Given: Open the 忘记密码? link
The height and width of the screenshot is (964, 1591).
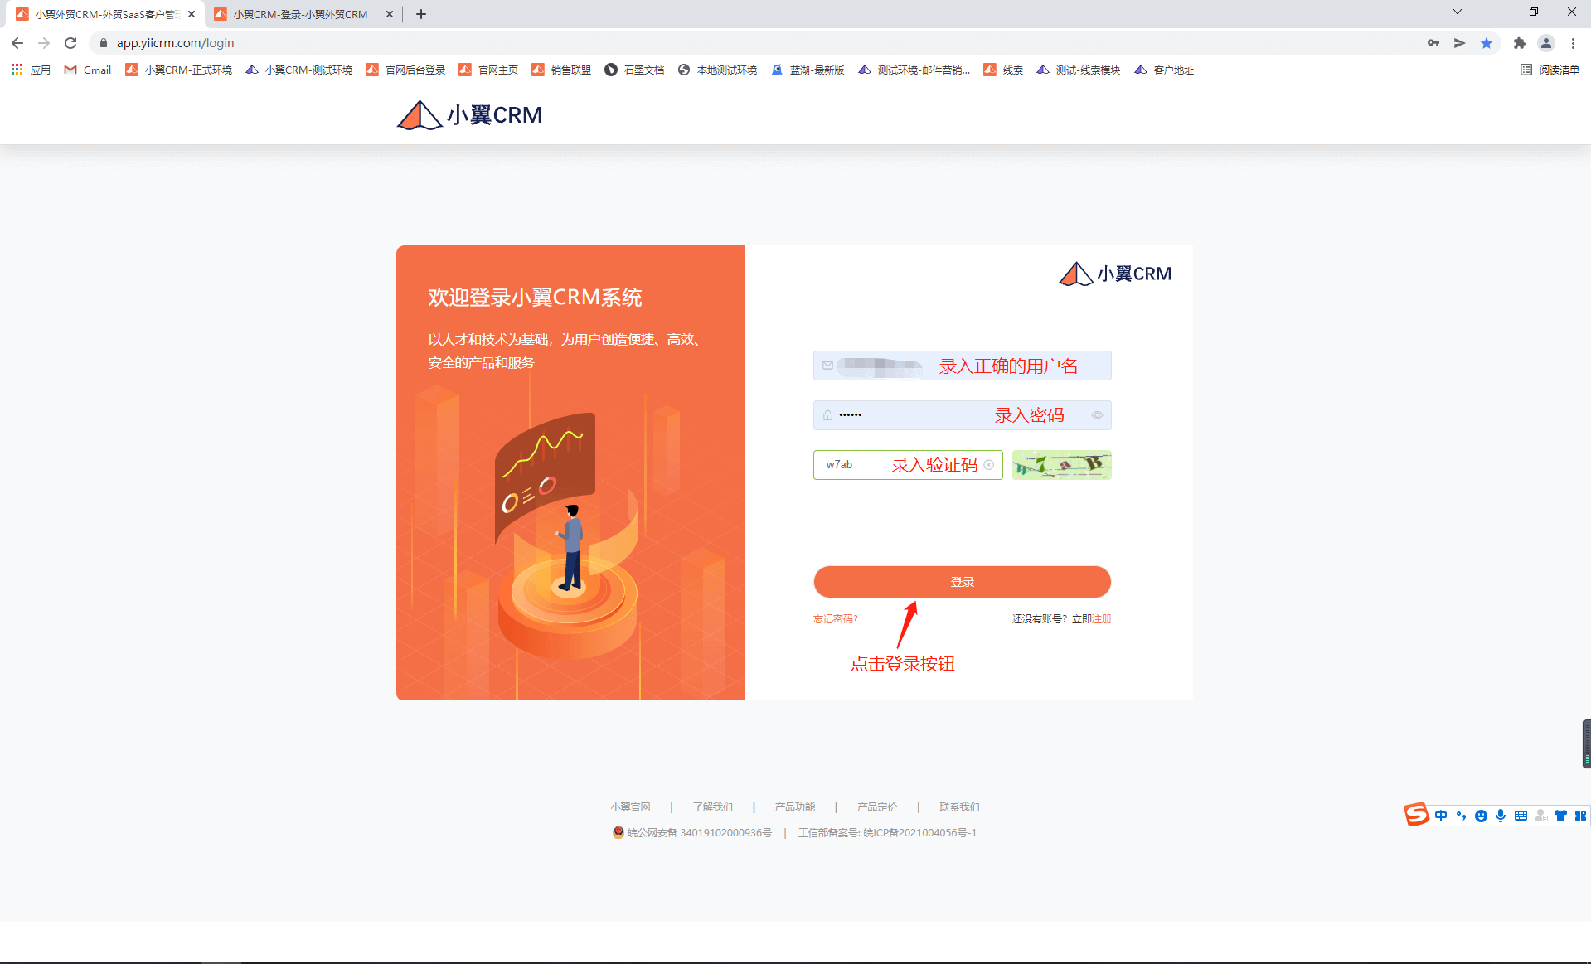Looking at the screenshot, I should pos(835,619).
